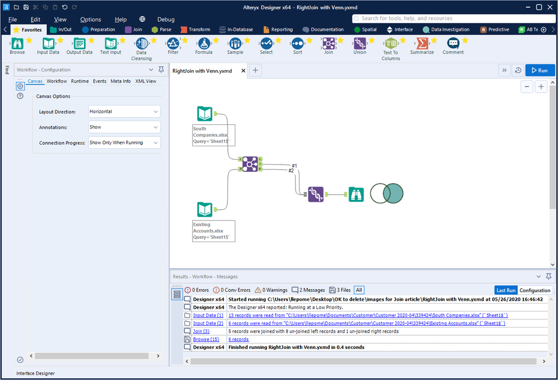Click the Join tool on canvas
The image size is (558, 380).
pos(250,164)
